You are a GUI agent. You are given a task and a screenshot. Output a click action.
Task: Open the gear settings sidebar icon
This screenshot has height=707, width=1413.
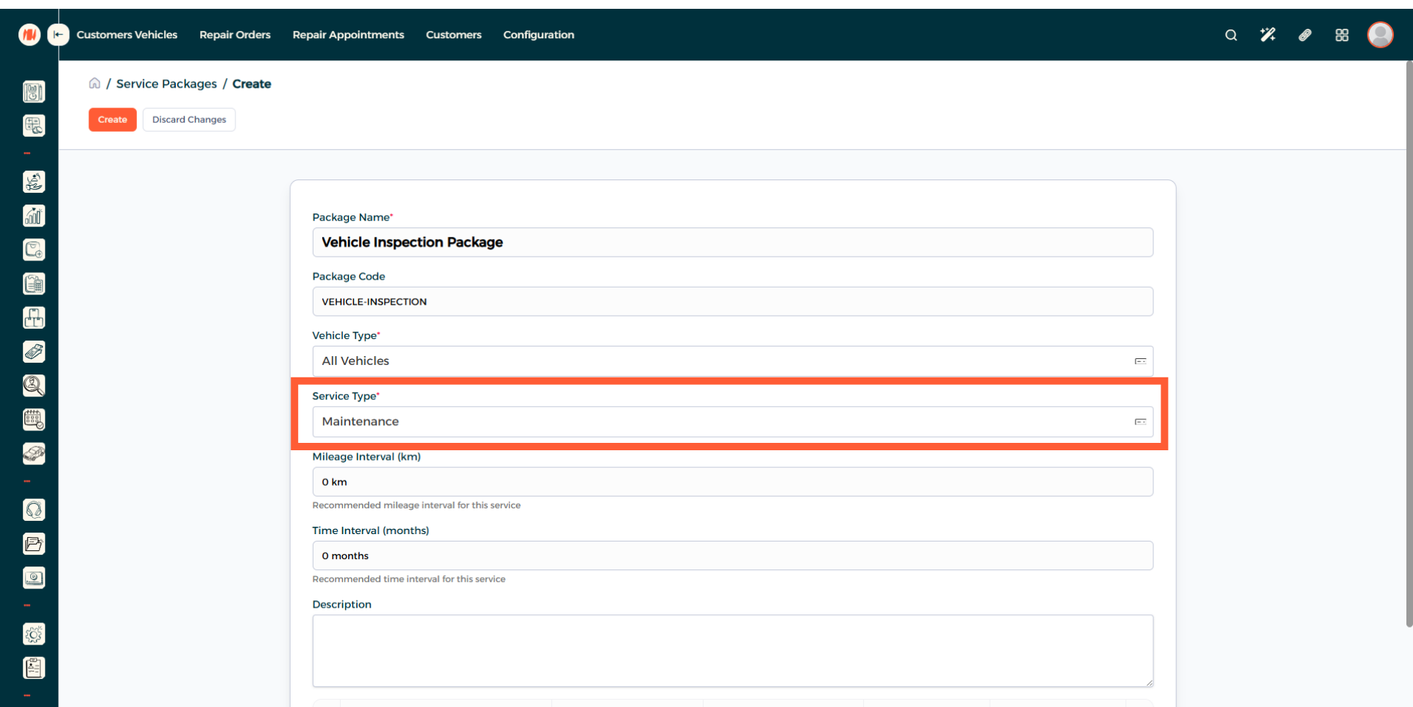tap(34, 634)
